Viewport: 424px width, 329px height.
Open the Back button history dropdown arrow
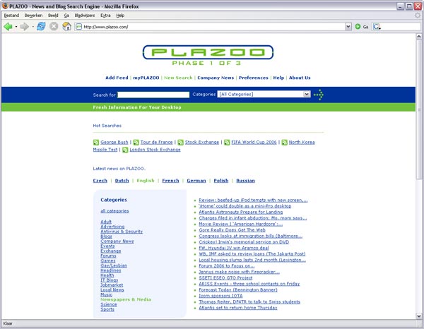pos(17,27)
